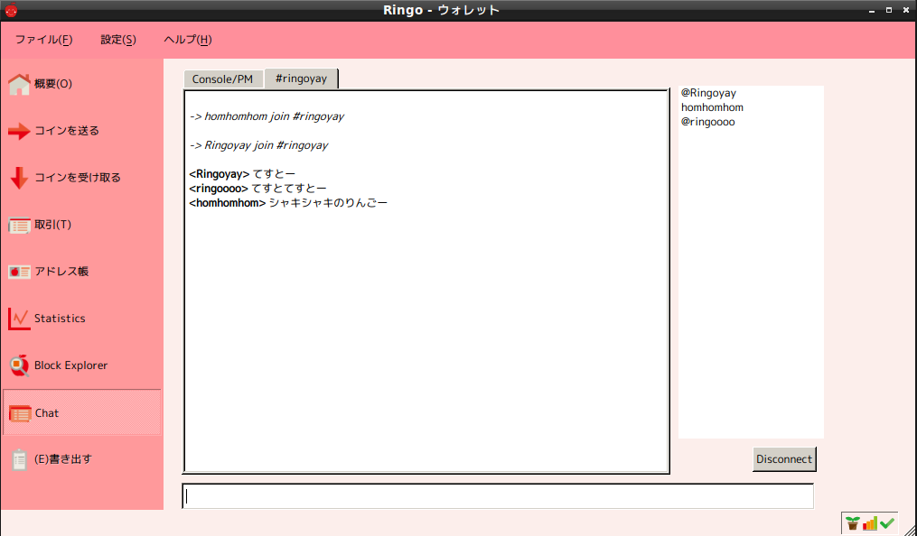Go to 概要(O) overview page
This screenshot has width=917, height=536.
[x=82, y=84]
